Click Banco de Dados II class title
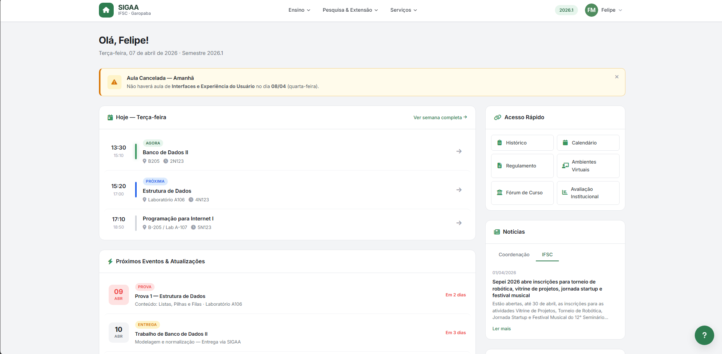This screenshot has height=354, width=722. tap(166, 152)
